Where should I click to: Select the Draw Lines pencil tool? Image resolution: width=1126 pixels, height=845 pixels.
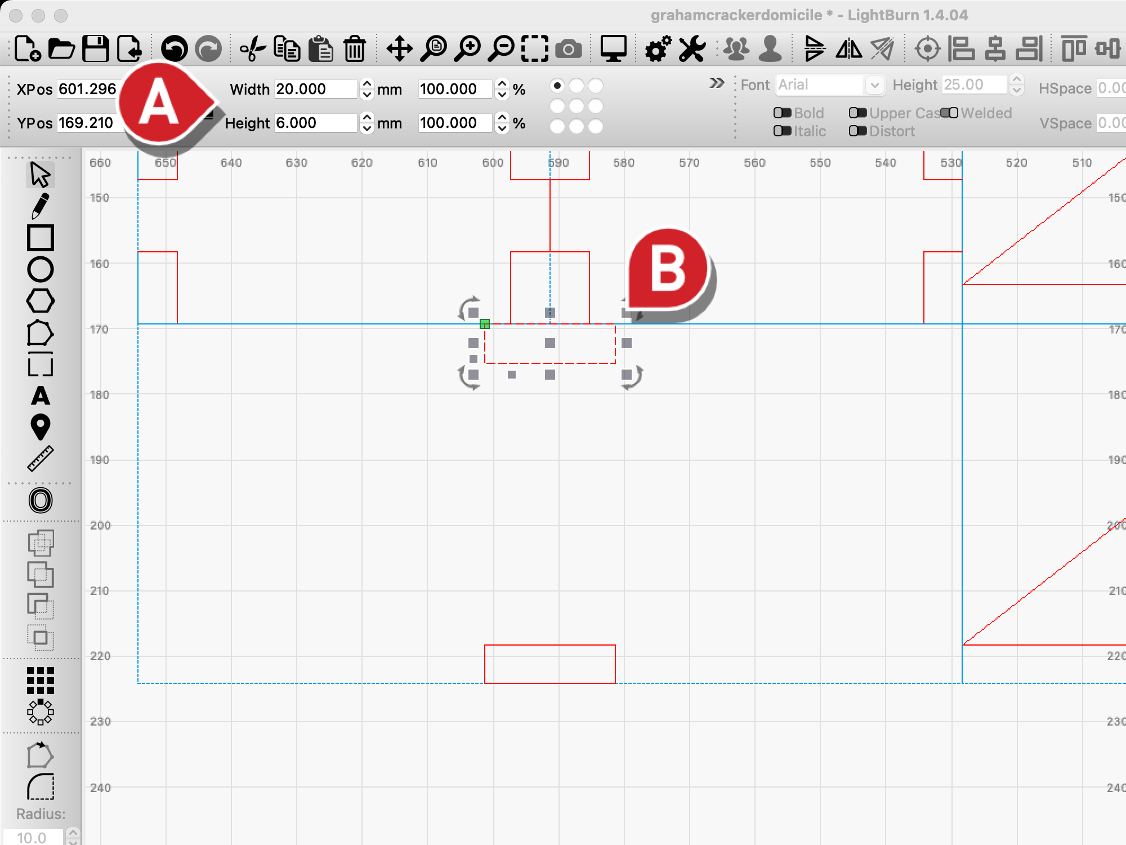40,206
